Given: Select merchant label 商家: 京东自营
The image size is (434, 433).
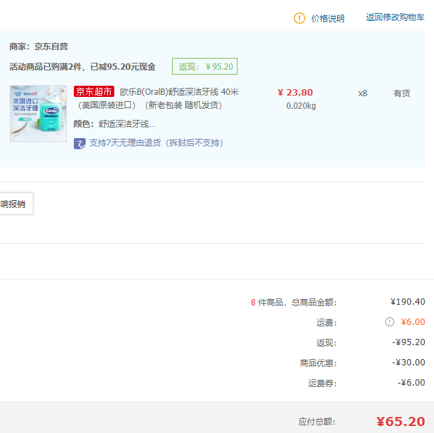Looking at the screenshot, I should pyautogui.click(x=39, y=47).
